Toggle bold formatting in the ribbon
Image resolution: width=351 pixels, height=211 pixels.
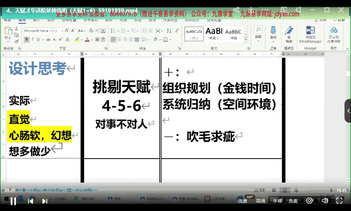[26, 40]
